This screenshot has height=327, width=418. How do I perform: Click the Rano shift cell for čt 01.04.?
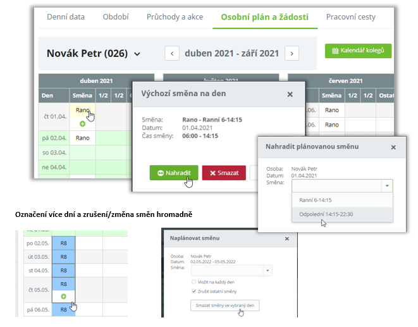[82, 110]
